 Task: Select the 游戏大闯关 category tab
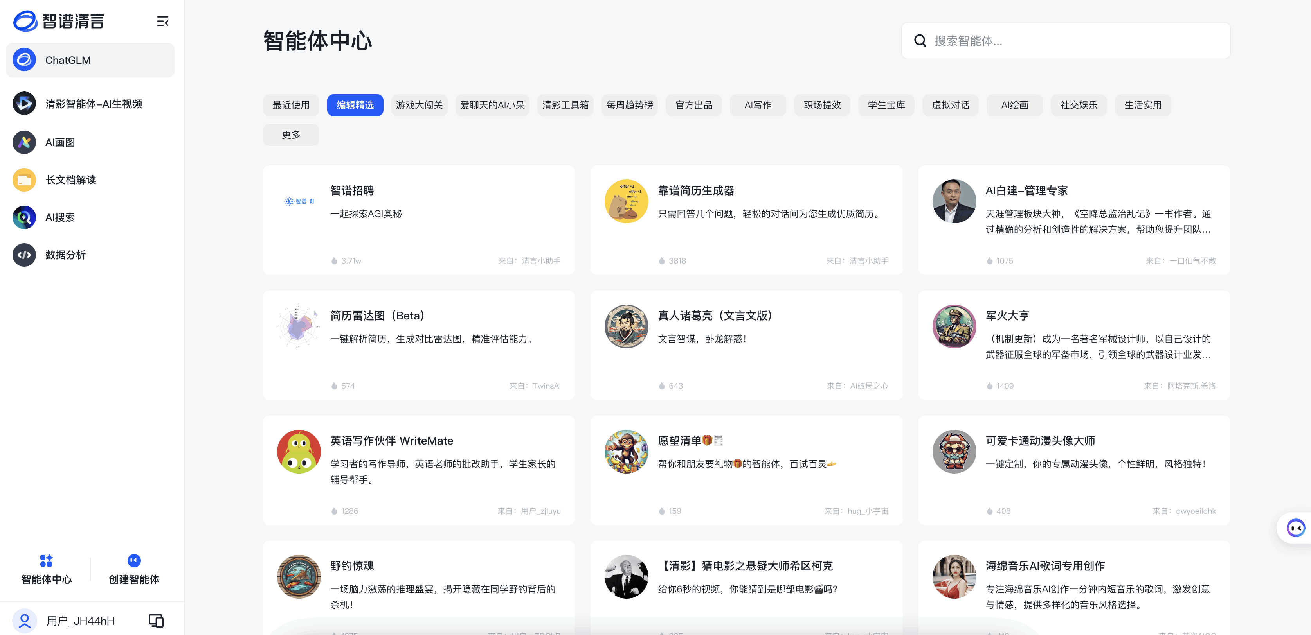419,105
